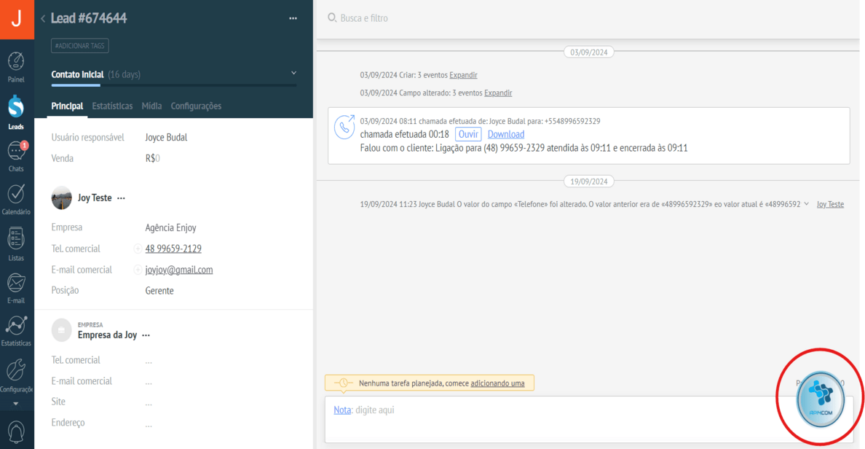Click the Ouvir button on the call
Image resolution: width=865 pixels, height=449 pixels.
[x=468, y=135]
